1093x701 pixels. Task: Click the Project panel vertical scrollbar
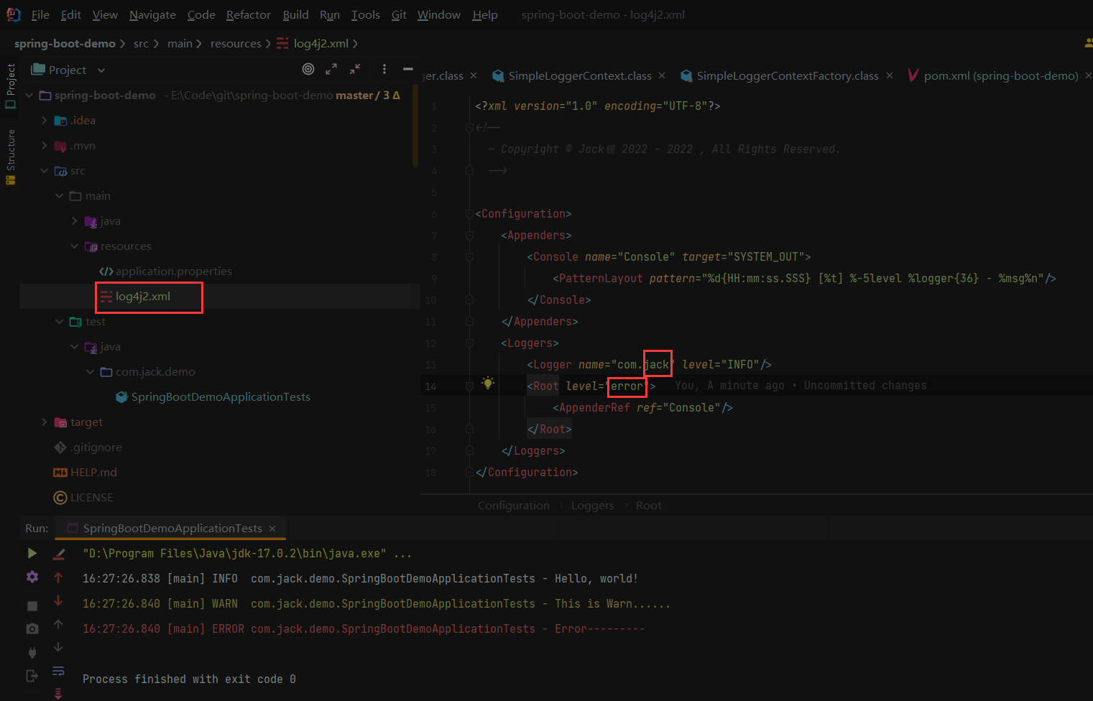pos(415,126)
